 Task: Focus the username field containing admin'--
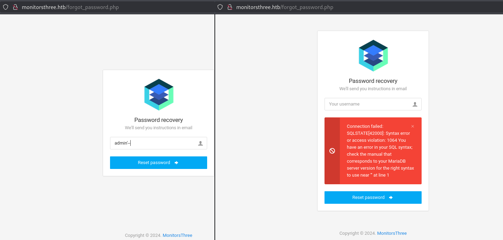(x=159, y=143)
